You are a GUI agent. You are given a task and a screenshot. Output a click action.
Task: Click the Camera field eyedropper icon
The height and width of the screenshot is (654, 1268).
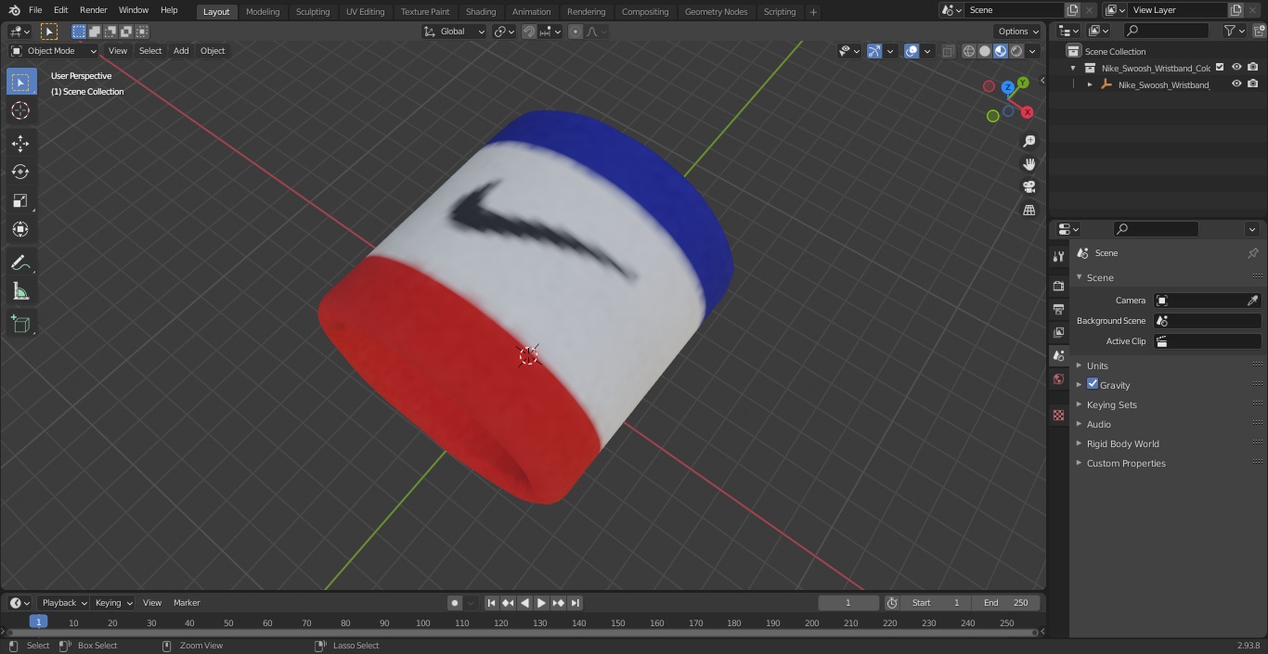[1252, 301]
